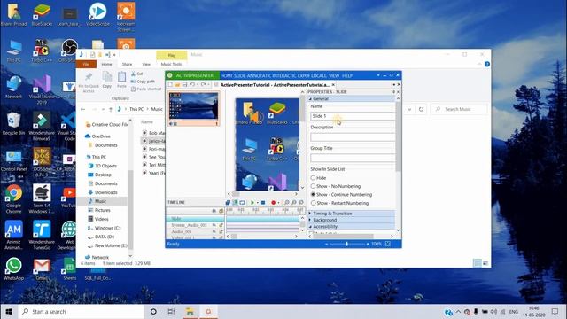Open the Google Chrome desktop shortcut
Viewport: 567px width, 319px height.
(14, 198)
